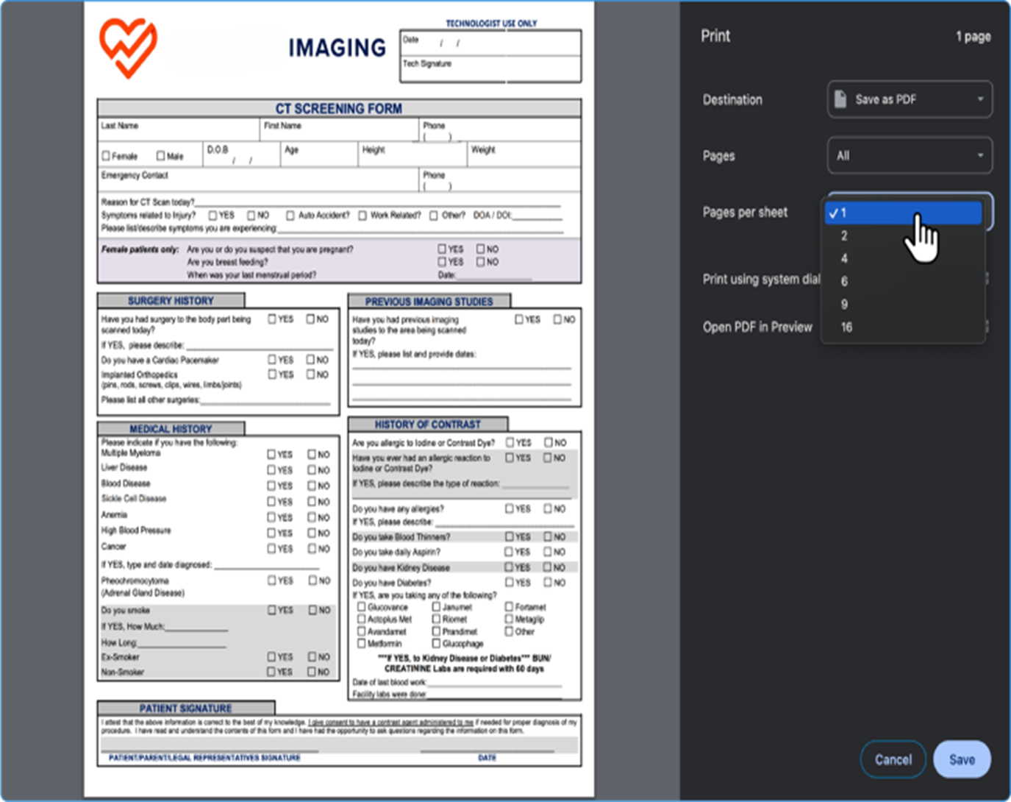This screenshot has width=1011, height=802.
Task: Click the CT Screening Form title in preview
Action: (x=338, y=109)
